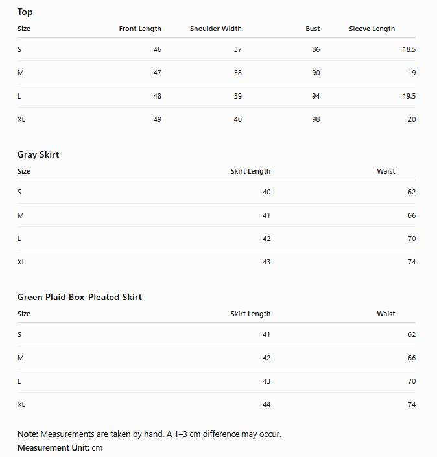Select the Measurement Unit label
This screenshot has width=437, height=457.
54,447
